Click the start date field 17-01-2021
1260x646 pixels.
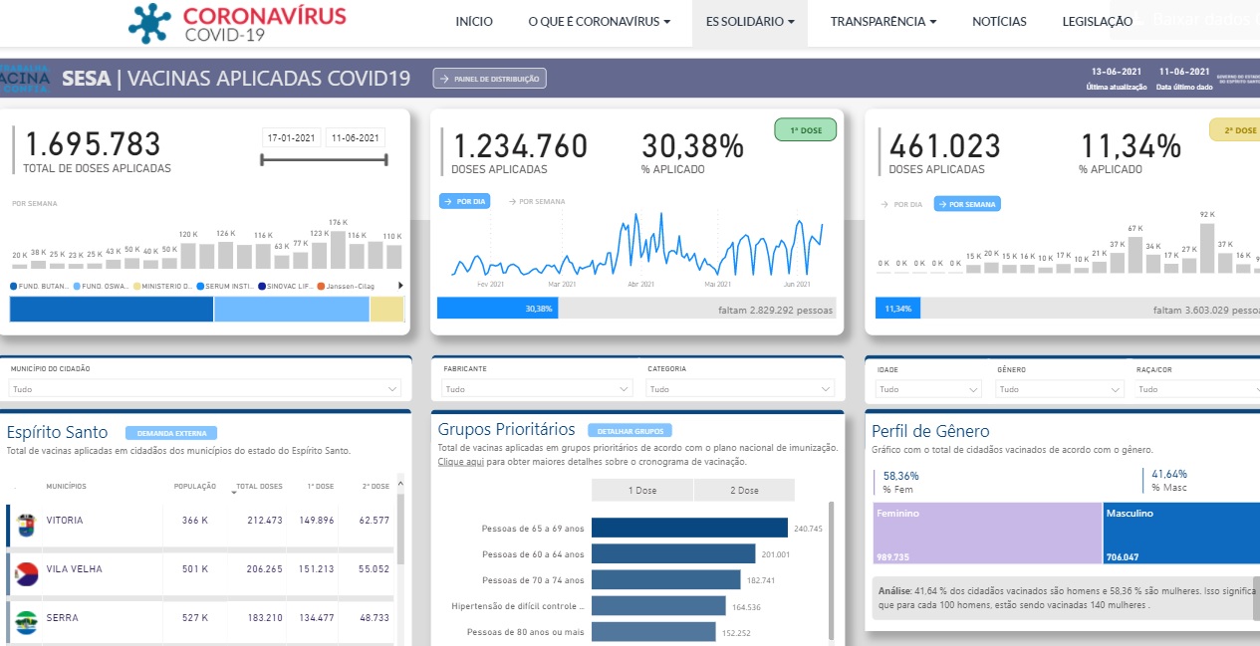[x=291, y=138]
